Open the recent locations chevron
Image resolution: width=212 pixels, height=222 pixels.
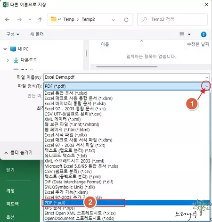coord(30,19)
